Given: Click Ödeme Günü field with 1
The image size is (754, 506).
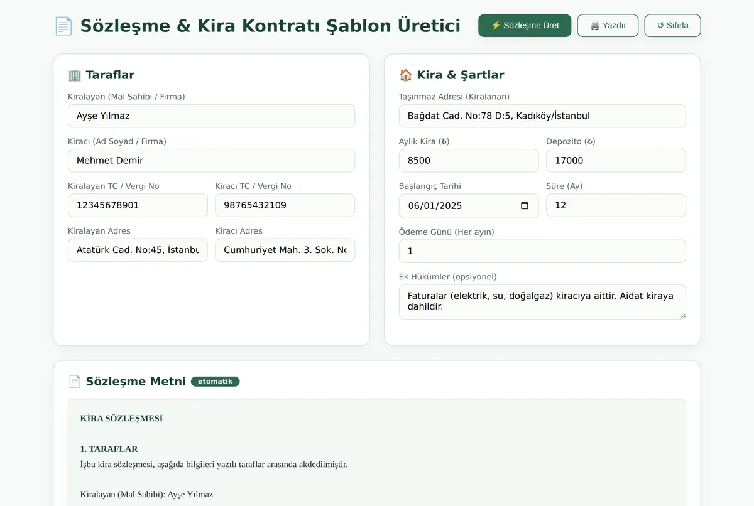Looking at the screenshot, I should tap(542, 251).
